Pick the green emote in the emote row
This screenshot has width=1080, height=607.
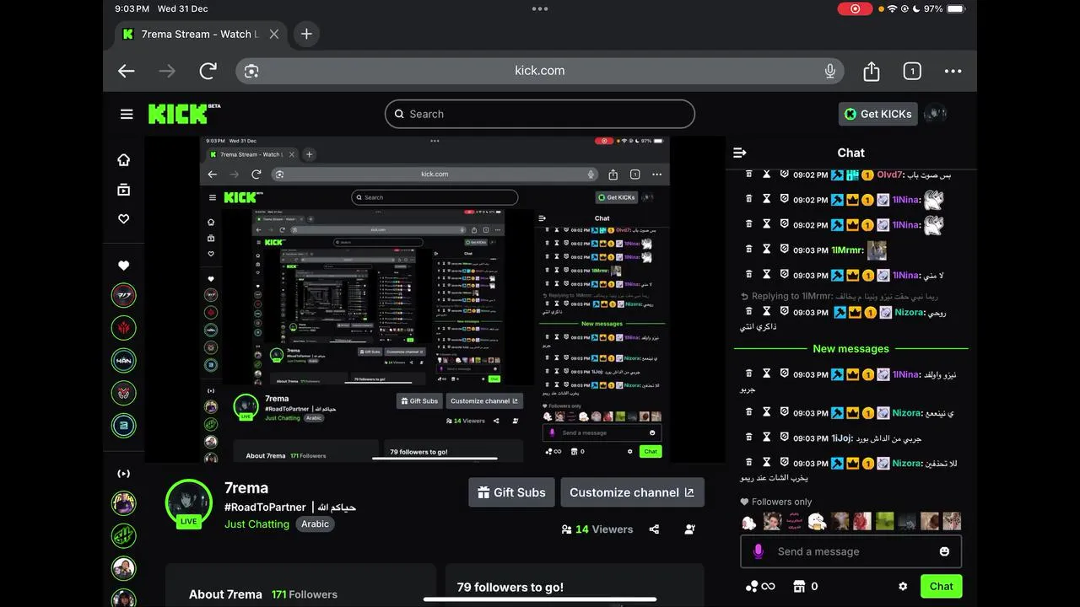[884, 521]
